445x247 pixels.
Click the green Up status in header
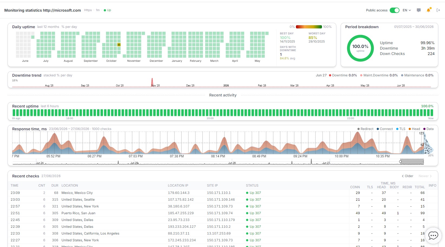(x=108, y=10)
